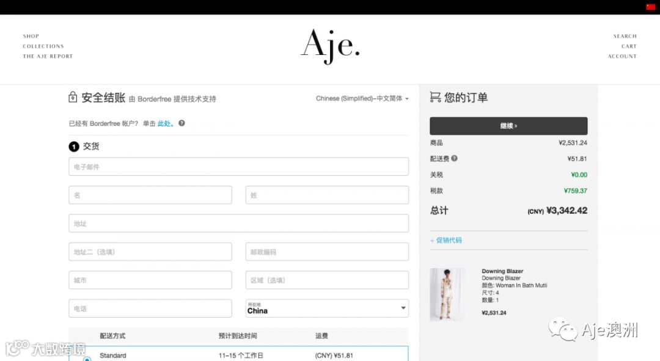The image size is (660, 361).
Task: Open THE AJE REPORT menu
Action: (x=48, y=56)
